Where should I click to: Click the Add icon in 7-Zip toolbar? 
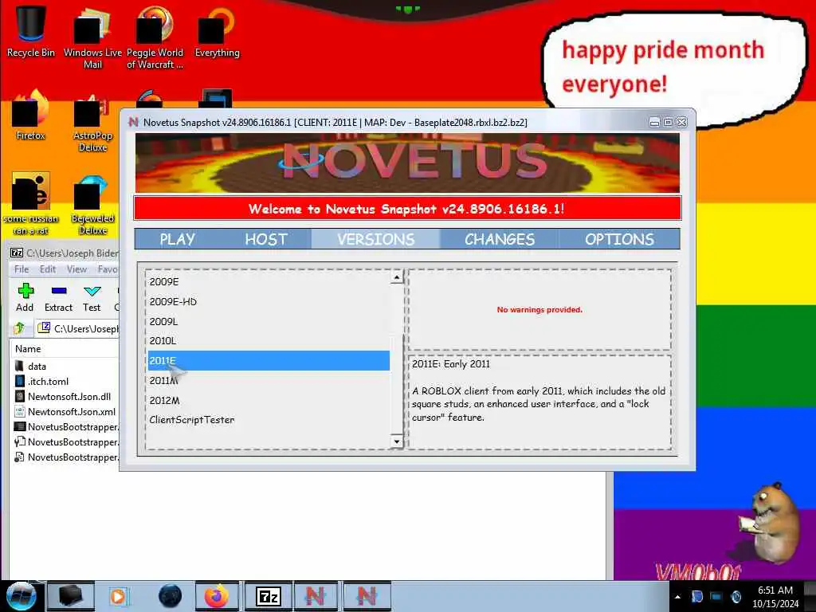tap(25, 298)
